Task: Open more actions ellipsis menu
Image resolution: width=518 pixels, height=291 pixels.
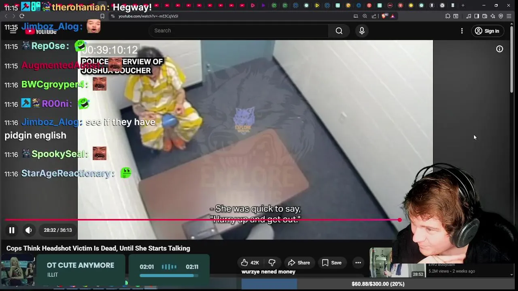Action: click(358, 263)
